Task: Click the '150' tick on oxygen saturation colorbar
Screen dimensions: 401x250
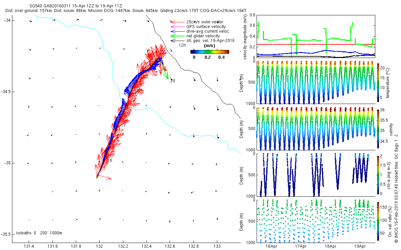Action: tap(384, 207)
